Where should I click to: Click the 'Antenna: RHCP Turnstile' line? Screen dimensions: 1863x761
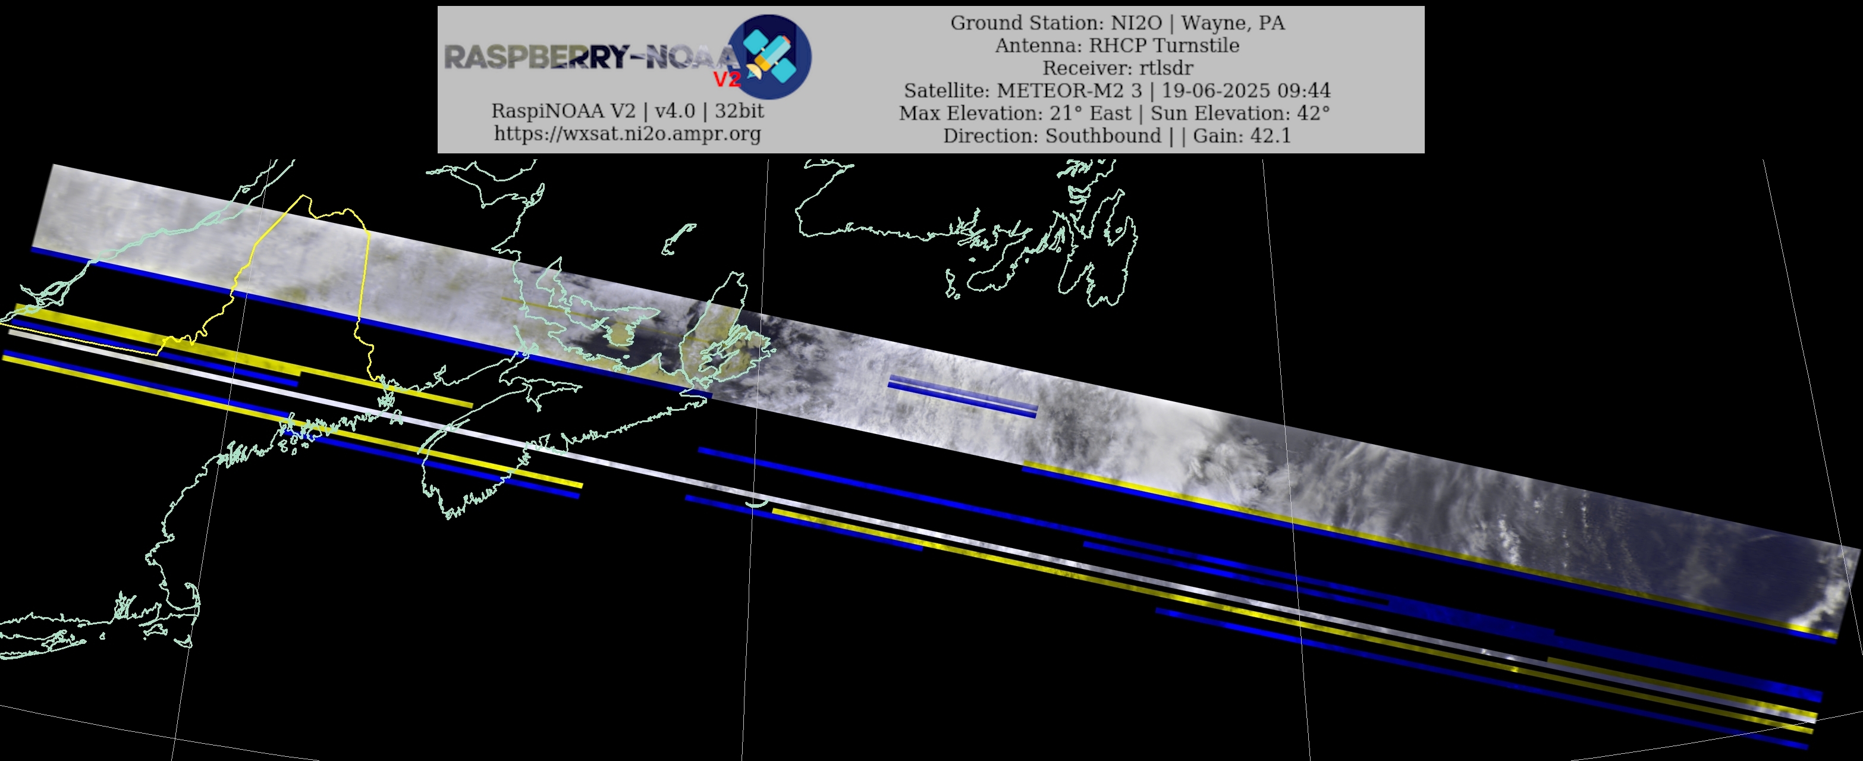coord(1117,46)
